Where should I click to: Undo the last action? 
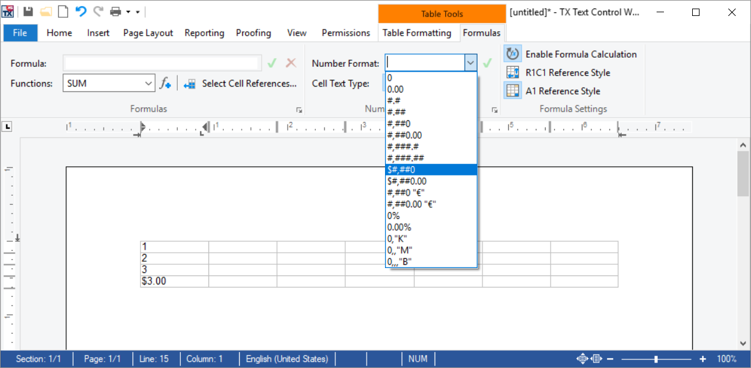[81, 11]
